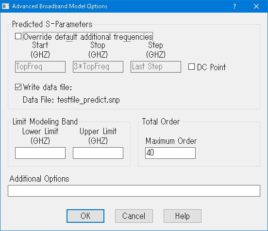The width and height of the screenshot is (268, 231).
Task: Click the Override default additional frequencies label
Action: 88,37
